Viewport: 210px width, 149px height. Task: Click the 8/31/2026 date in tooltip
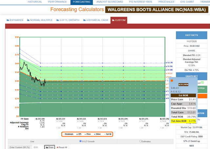[183, 84]
